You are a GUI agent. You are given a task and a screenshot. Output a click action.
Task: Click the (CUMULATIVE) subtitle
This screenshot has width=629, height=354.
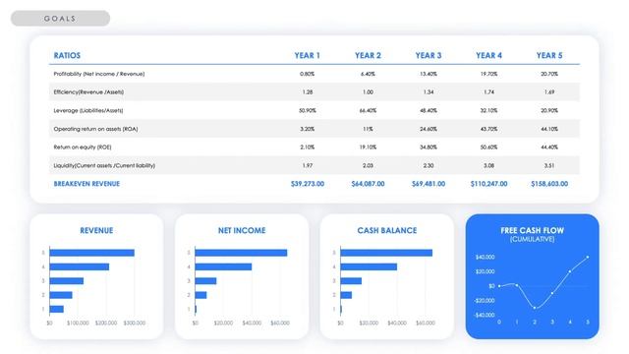[533, 239]
